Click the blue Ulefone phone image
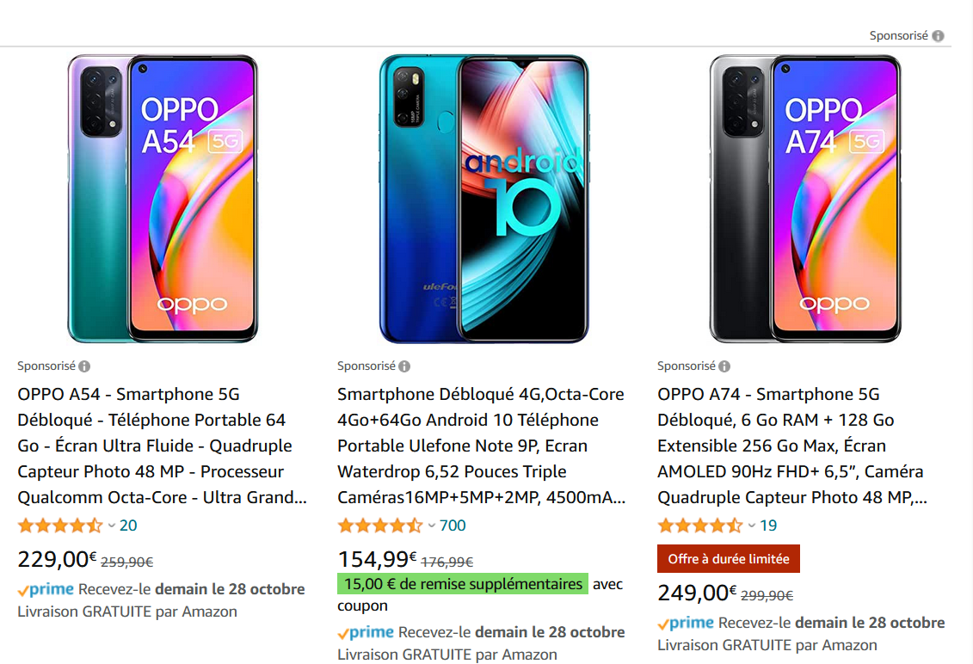This screenshot has width=973, height=664. tap(483, 199)
